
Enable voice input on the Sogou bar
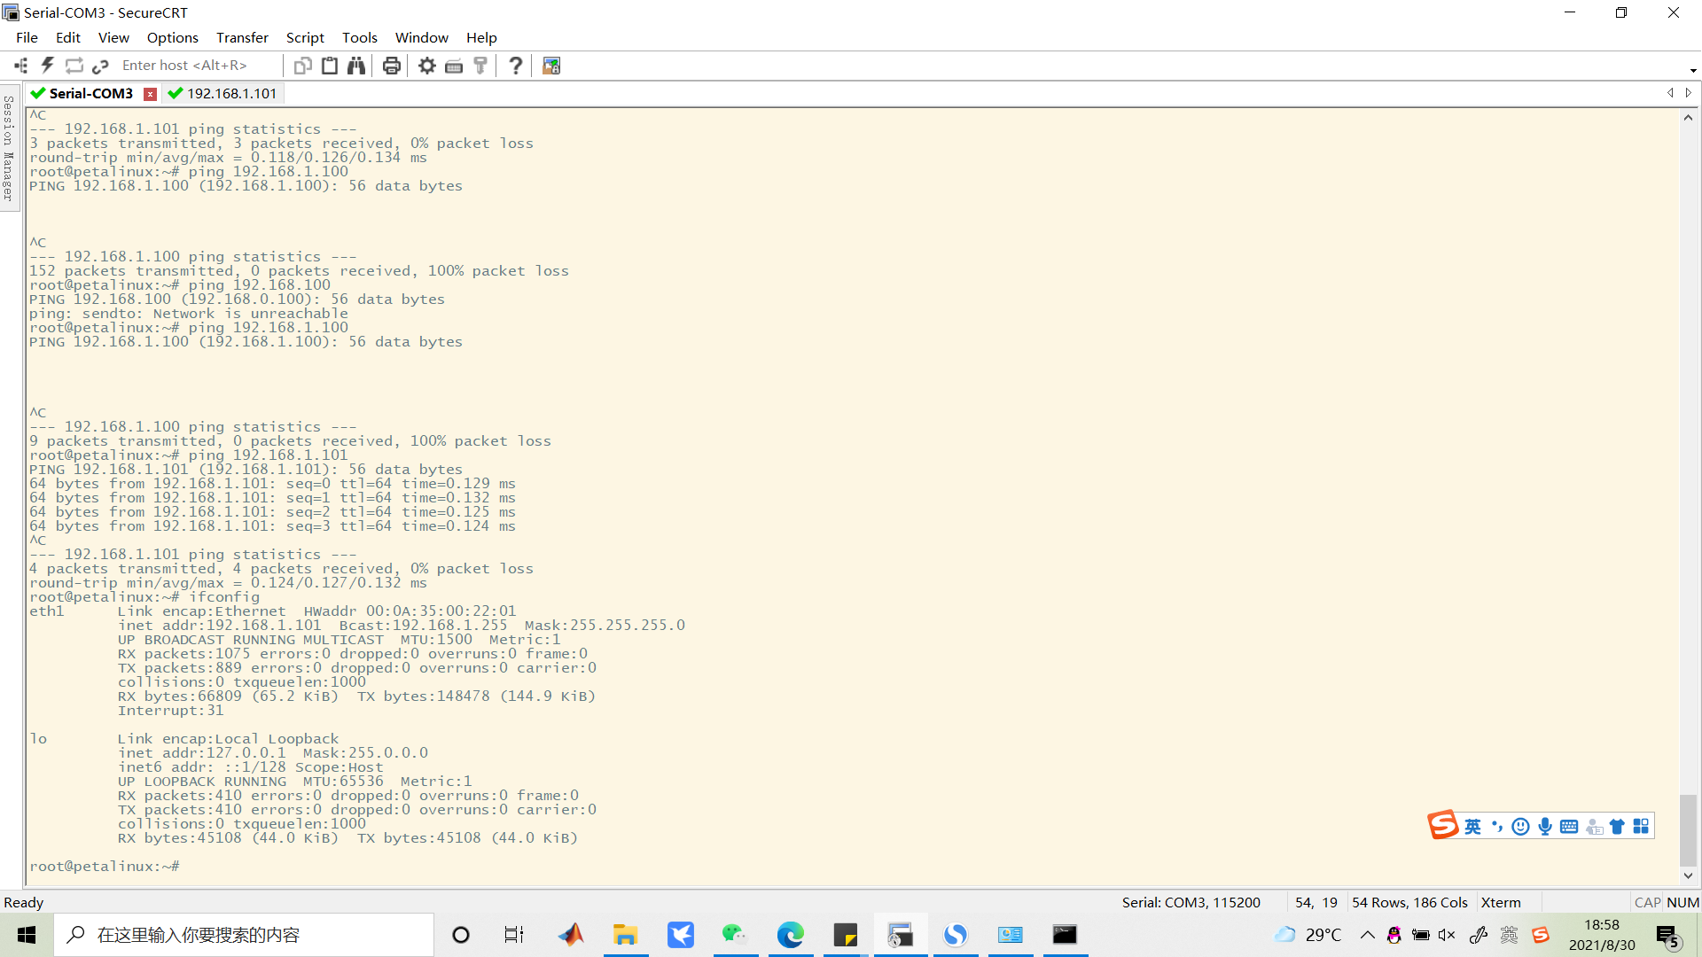click(1546, 825)
